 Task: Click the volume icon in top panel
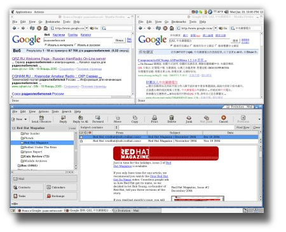pyautogui.click(x=226, y=12)
